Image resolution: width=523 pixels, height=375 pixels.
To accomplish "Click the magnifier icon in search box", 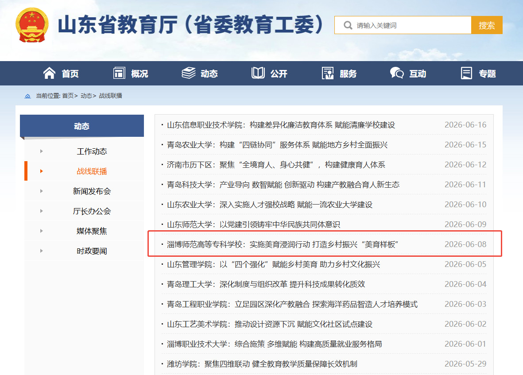I will pyautogui.click(x=348, y=25).
